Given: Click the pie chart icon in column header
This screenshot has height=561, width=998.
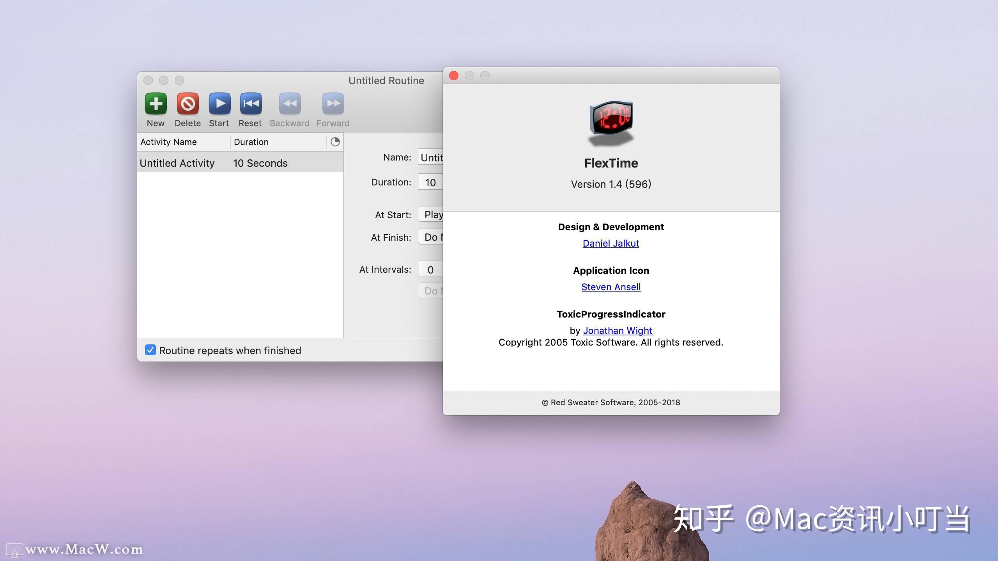Looking at the screenshot, I should pos(335,142).
